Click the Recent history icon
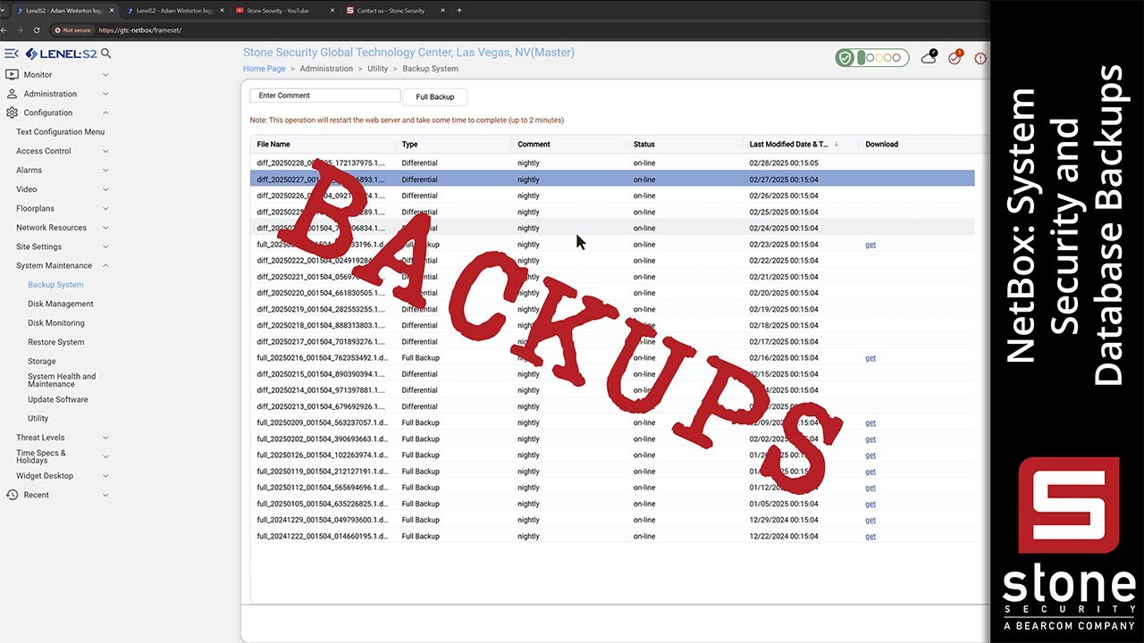This screenshot has height=643, width=1144. pos(12,495)
